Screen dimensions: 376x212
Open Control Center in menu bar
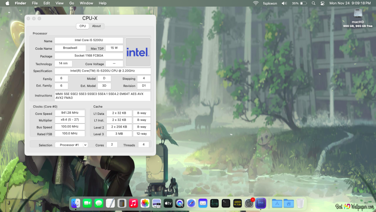[x=322, y=3]
